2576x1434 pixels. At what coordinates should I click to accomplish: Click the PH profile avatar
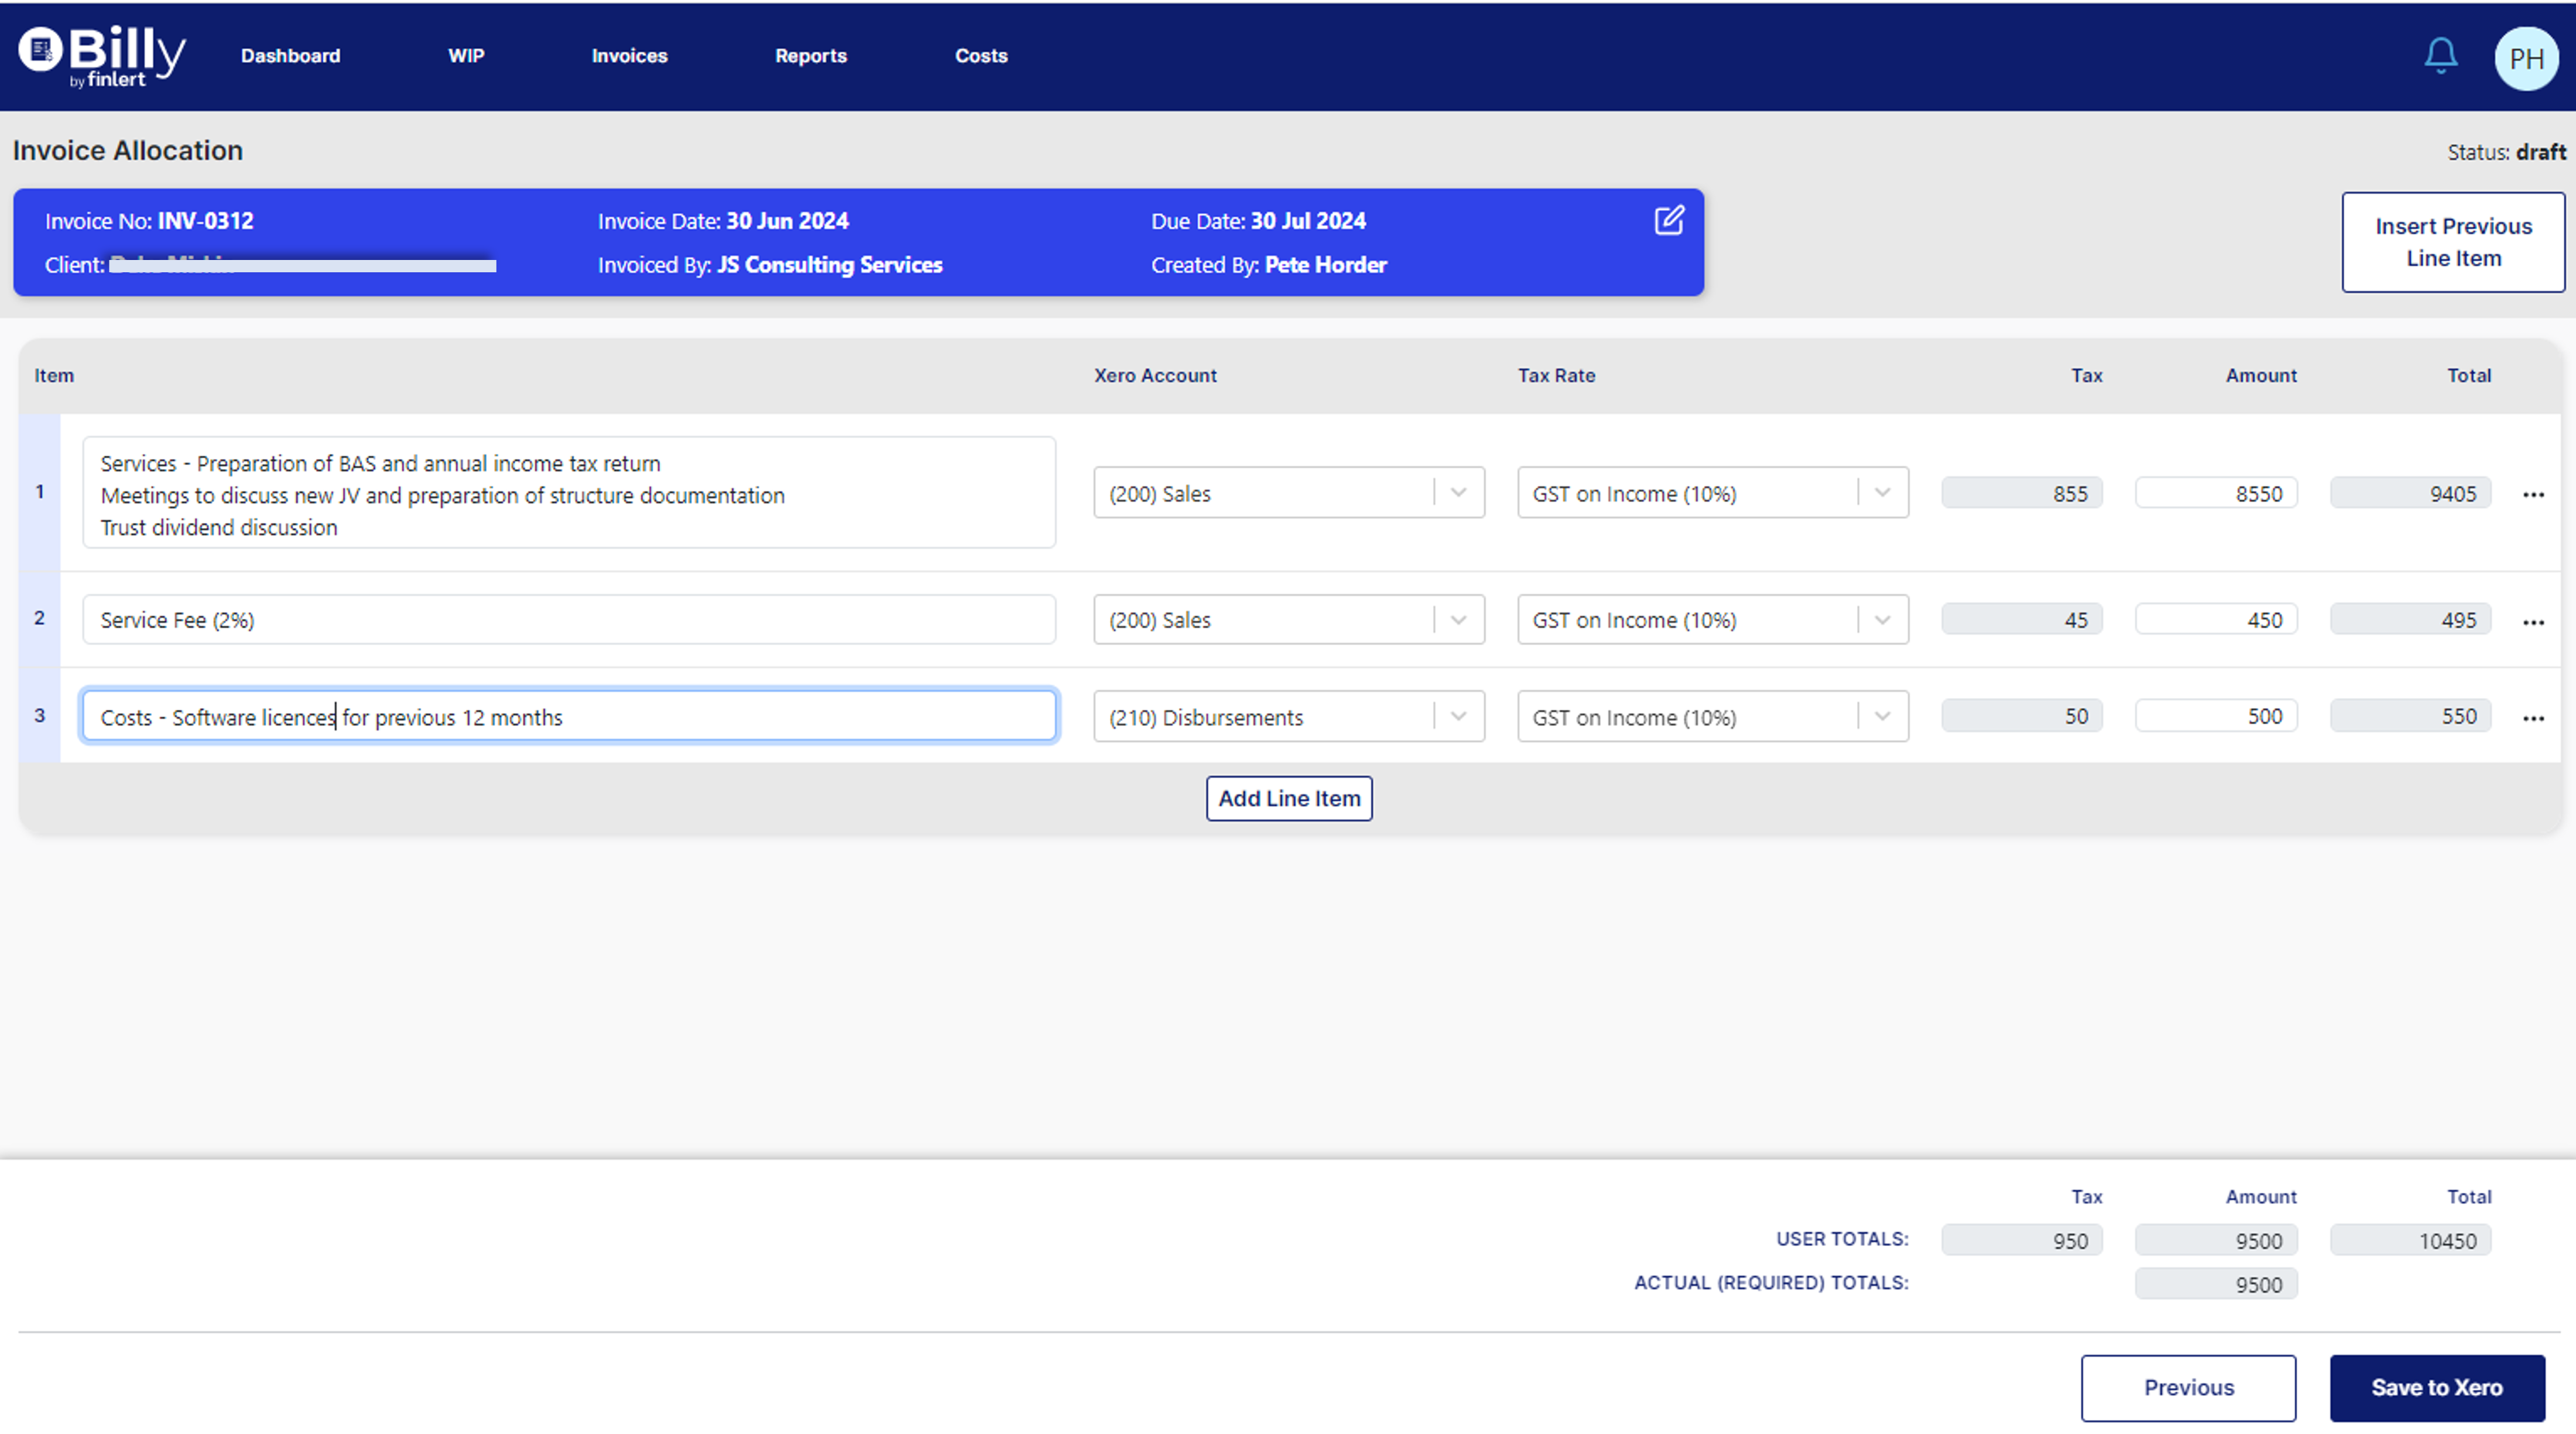click(2526, 57)
